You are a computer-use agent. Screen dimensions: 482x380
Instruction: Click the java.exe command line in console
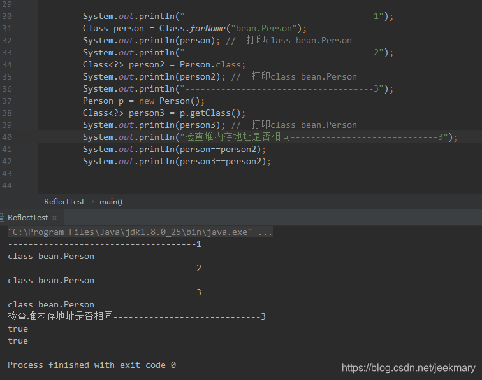[140, 232]
